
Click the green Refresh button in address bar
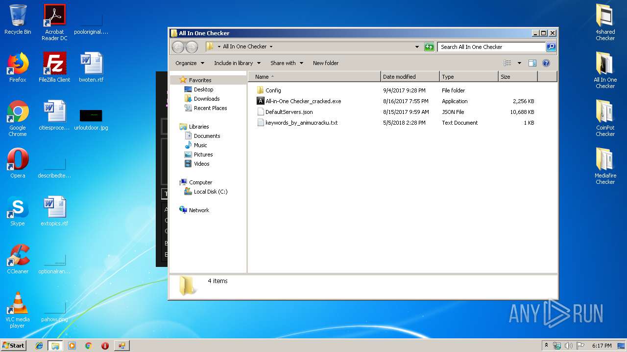[x=429, y=47]
